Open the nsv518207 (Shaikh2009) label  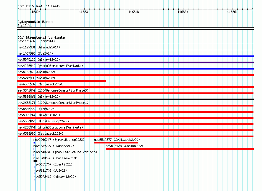point(37,72)
